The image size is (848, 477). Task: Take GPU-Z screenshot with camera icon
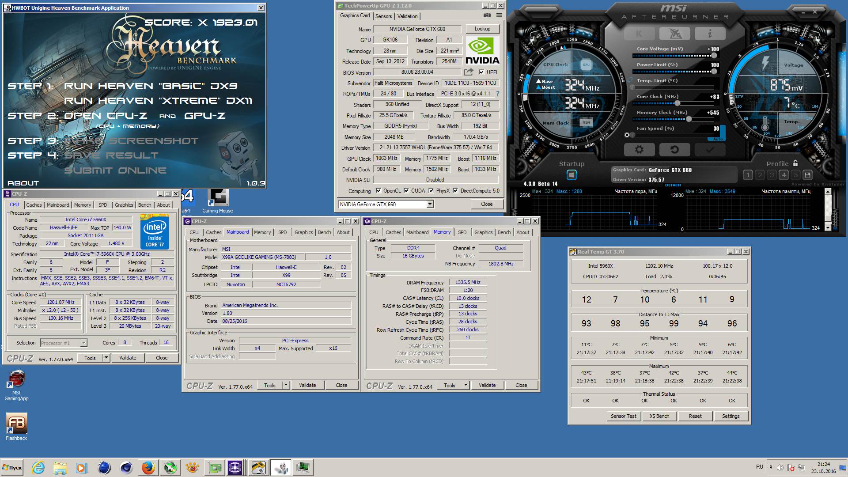point(487,15)
